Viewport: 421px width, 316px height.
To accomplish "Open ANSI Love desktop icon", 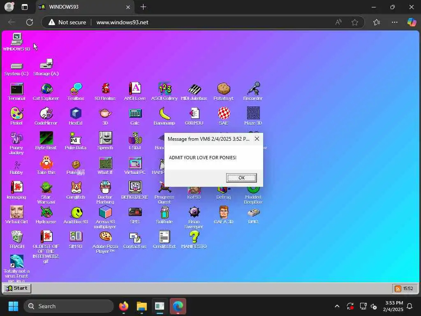I will click(x=135, y=92).
